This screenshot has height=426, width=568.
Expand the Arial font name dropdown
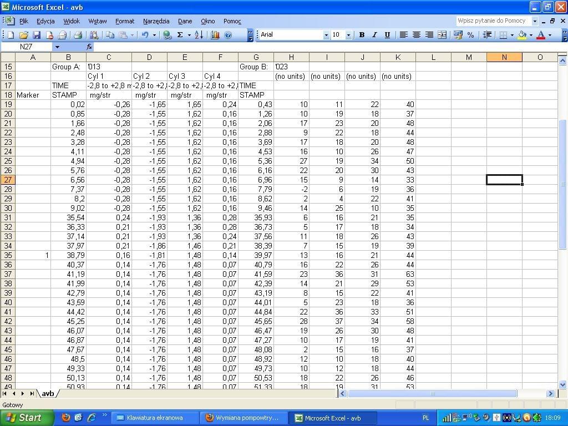(x=326, y=35)
